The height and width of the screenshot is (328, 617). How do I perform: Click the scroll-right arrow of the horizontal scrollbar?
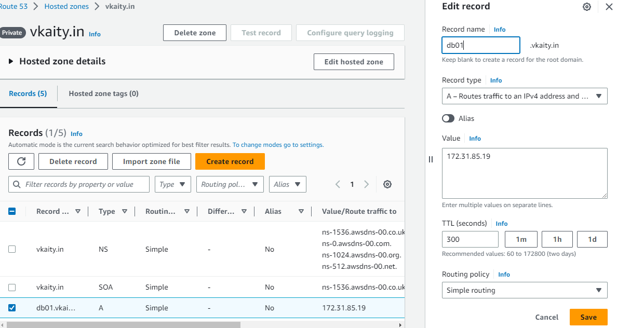tap(400, 325)
